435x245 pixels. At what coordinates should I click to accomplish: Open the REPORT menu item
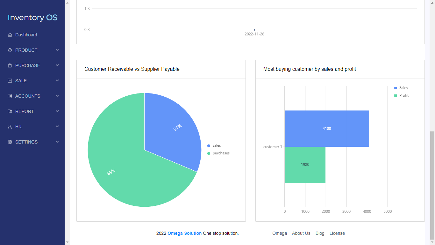(x=25, y=111)
